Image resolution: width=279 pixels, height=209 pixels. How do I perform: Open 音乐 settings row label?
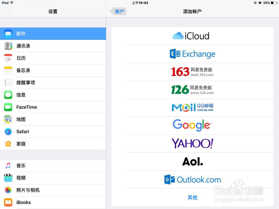(21, 166)
